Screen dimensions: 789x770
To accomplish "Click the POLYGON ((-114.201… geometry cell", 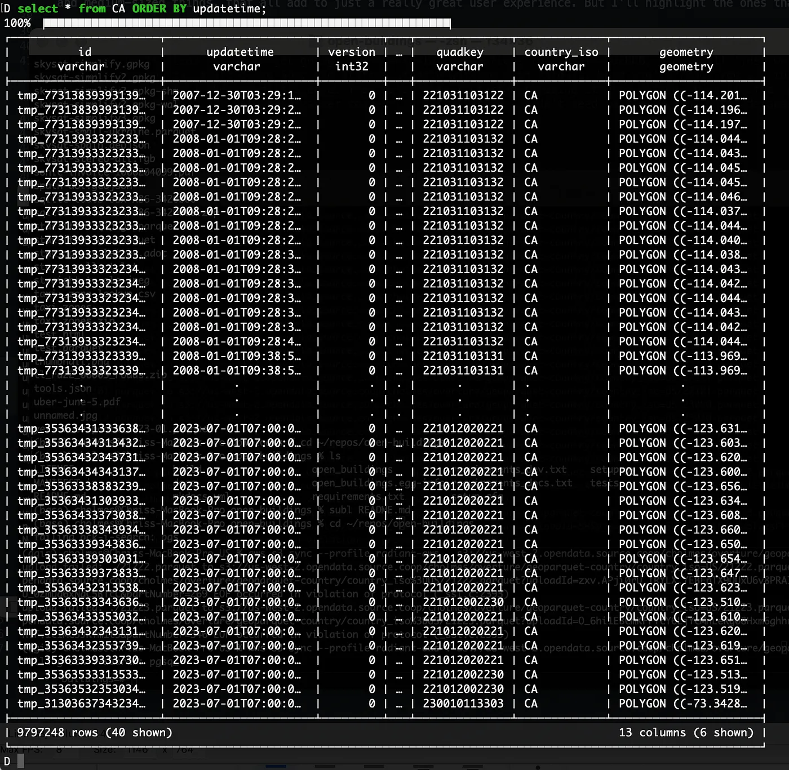I will [682, 95].
